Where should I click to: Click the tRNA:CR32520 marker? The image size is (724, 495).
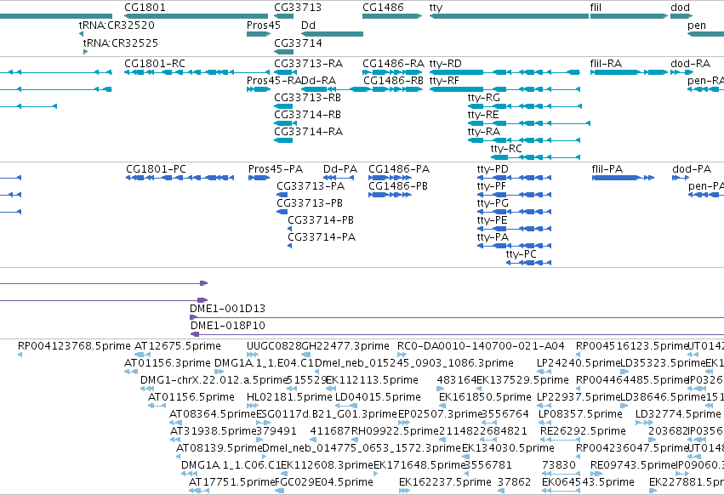(82, 34)
